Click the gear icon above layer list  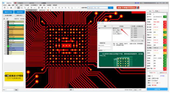(x=4, y=19)
